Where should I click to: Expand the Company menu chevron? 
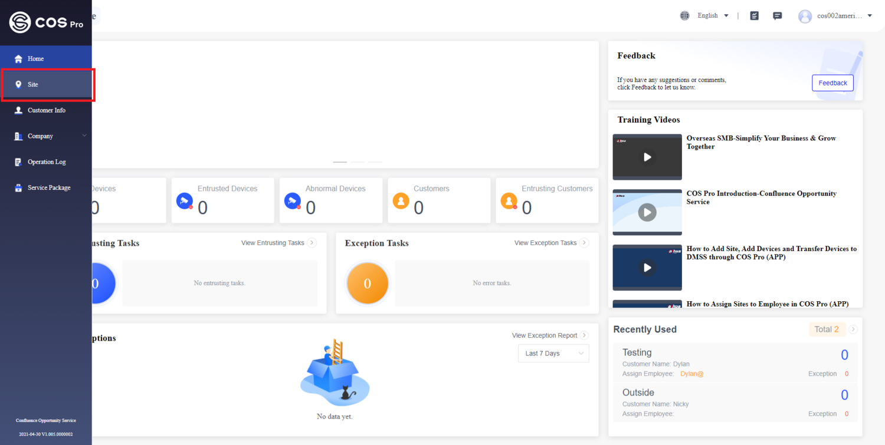[x=84, y=136]
